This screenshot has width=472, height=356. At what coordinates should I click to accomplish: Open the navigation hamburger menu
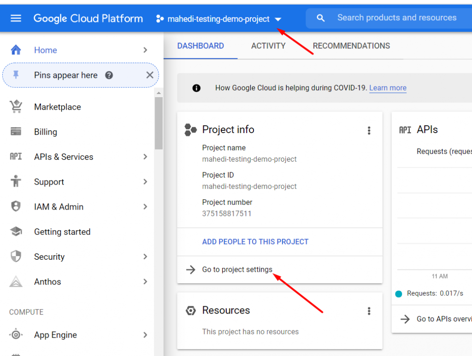(16, 18)
